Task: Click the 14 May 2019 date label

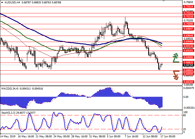Action: [x=8, y=137]
